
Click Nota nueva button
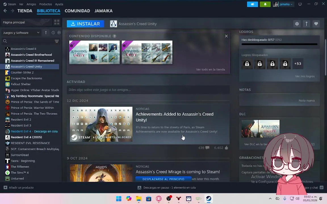click(x=307, y=101)
